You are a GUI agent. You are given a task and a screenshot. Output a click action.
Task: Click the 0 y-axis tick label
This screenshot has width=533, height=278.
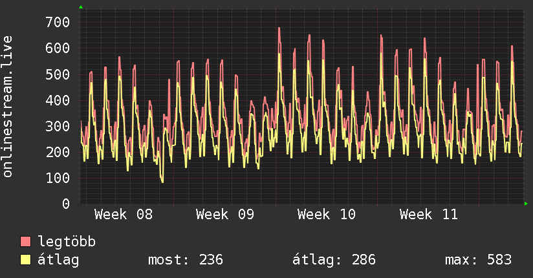click(66, 204)
